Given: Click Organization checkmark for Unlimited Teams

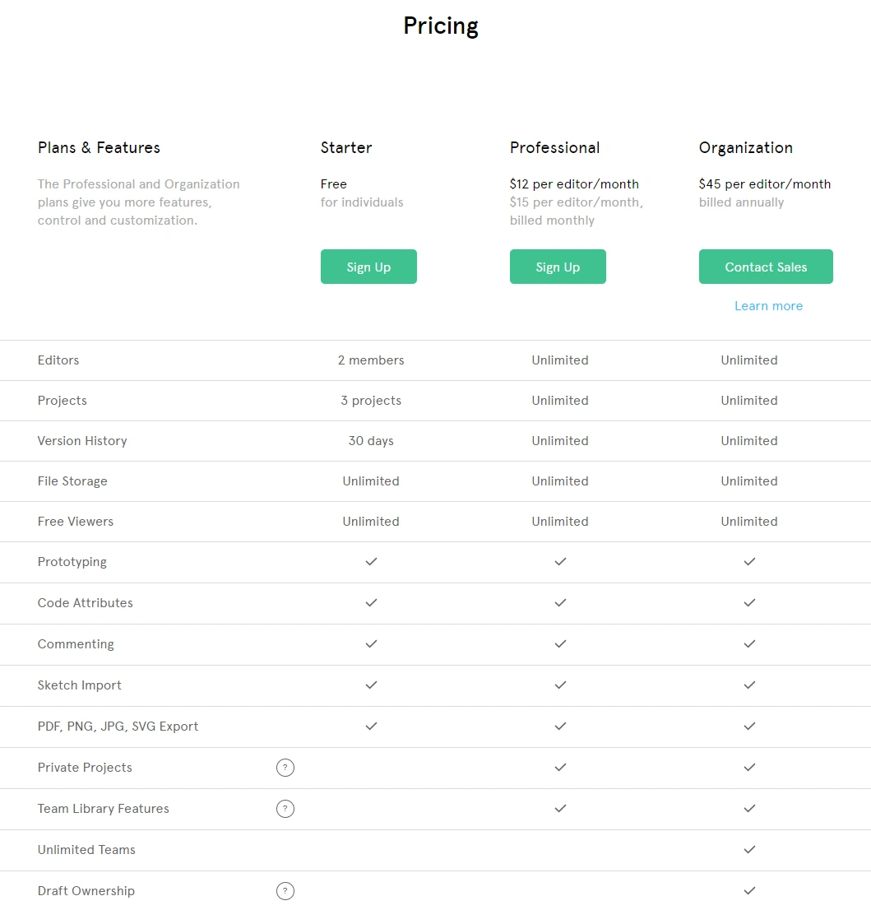Looking at the screenshot, I should click(749, 850).
